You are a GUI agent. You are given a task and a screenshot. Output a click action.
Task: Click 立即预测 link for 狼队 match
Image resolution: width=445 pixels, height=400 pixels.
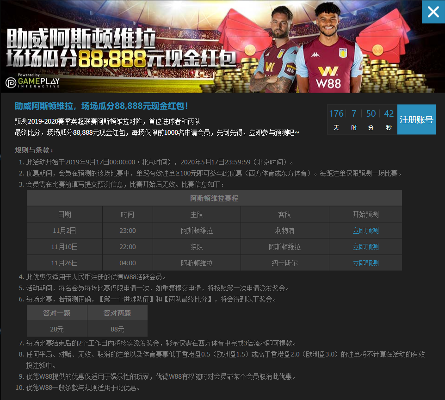point(365,247)
